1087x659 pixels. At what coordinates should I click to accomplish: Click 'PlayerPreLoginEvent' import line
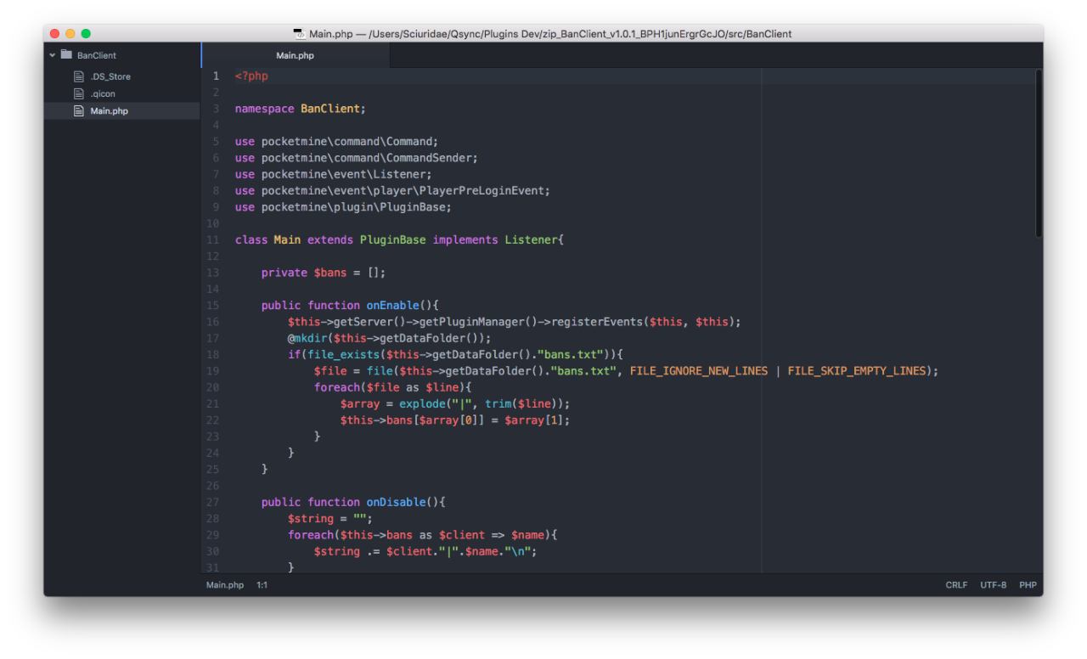point(392,191)
